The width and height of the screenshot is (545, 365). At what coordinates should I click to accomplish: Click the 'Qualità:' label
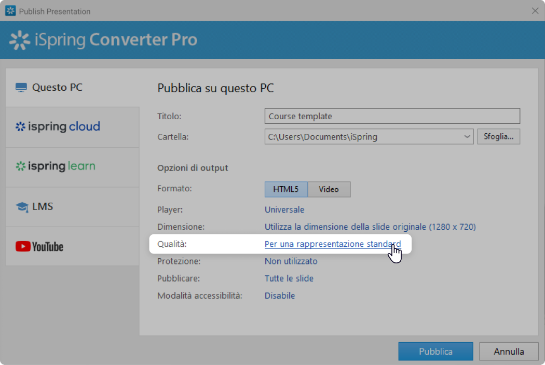tap(172, 244)
